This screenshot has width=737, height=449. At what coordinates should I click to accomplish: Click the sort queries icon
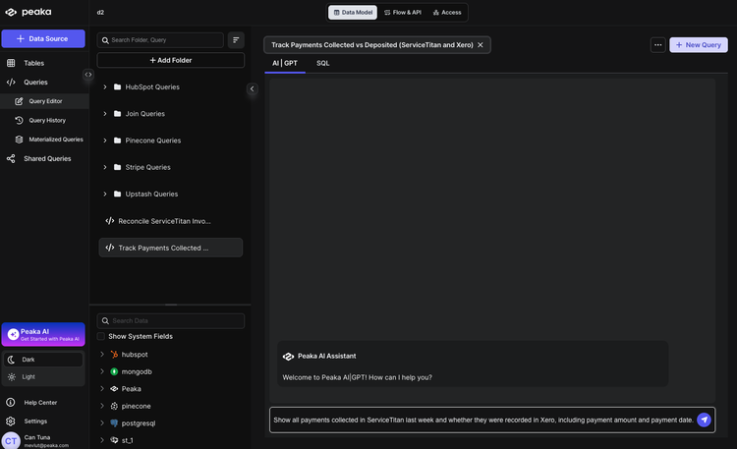pos(236,40)
